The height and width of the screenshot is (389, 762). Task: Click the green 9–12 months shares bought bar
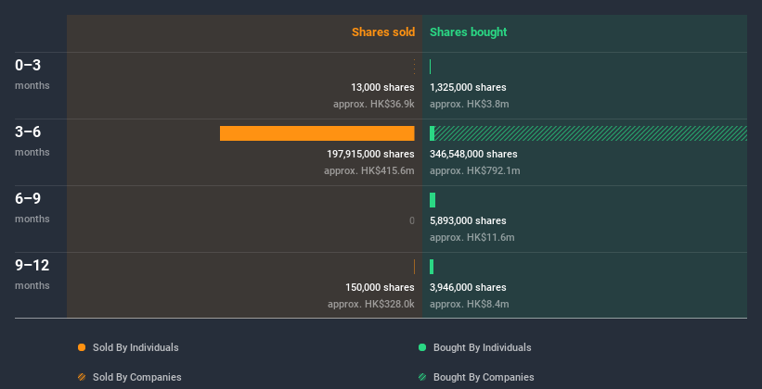coord(432,267)
